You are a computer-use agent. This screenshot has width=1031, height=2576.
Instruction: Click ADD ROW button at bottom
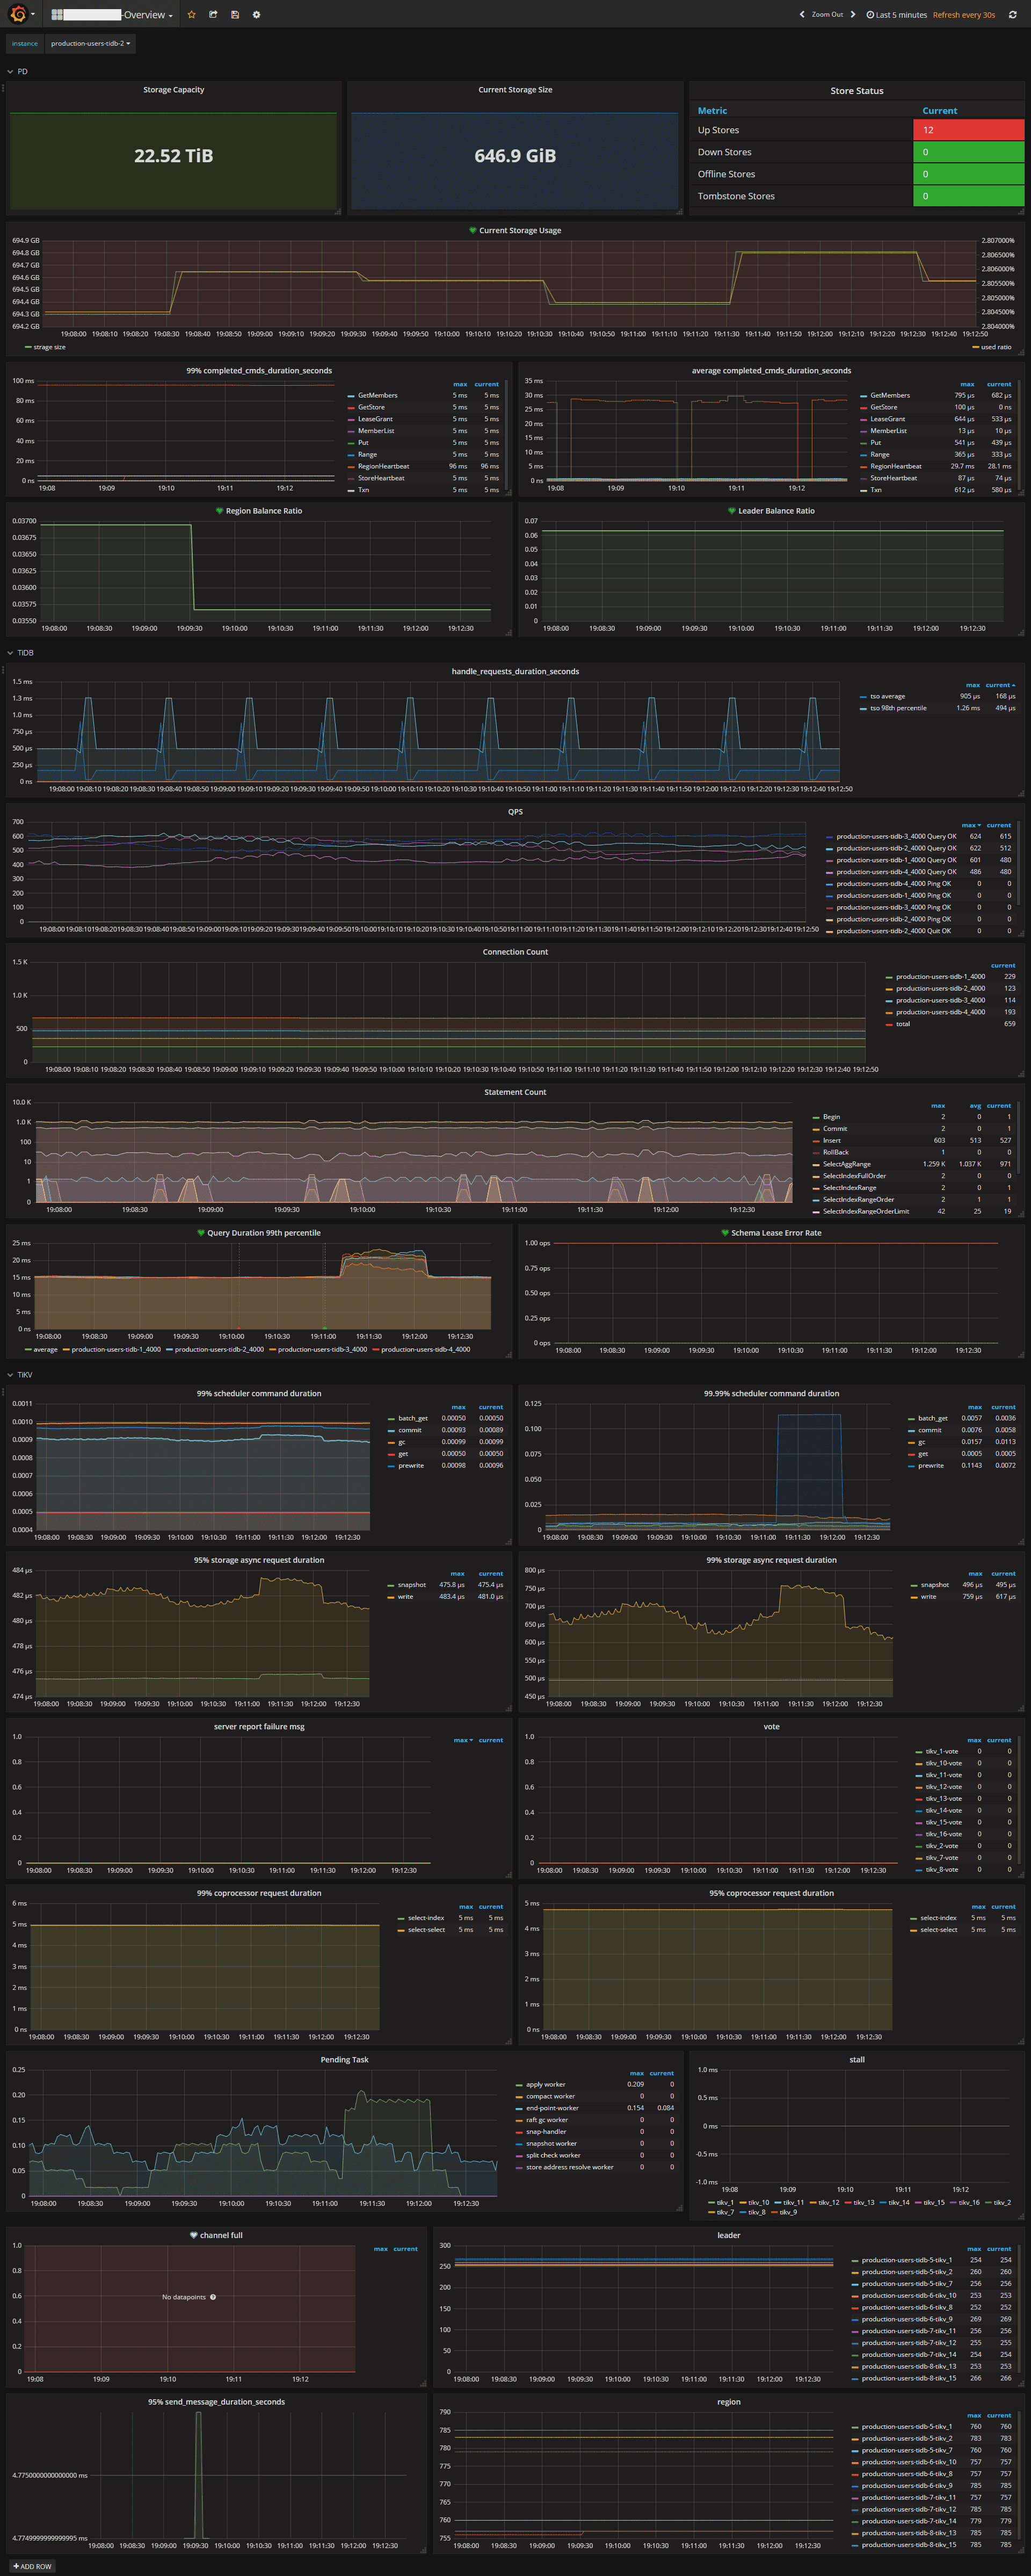[32, 2566]
